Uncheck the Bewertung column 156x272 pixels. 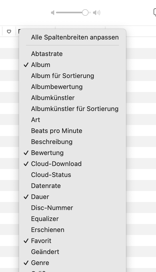(47, 153)
